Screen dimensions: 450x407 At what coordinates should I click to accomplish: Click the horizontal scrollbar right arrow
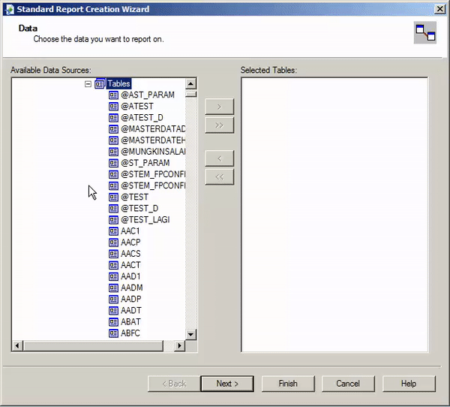click(x=180, y=345)
